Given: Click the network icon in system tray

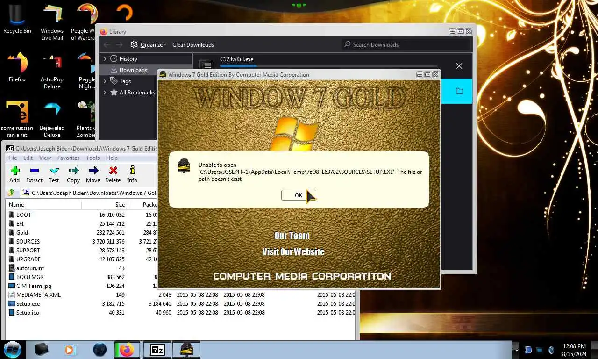Looking at the screenshot, I should [x=540, y=350].
